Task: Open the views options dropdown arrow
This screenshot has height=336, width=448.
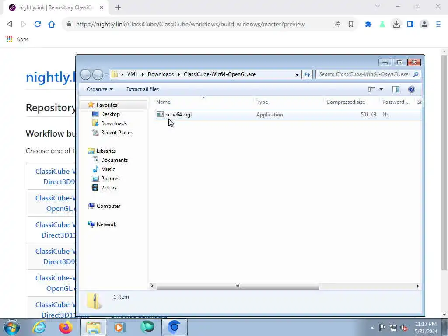Action: pos(381,89)
